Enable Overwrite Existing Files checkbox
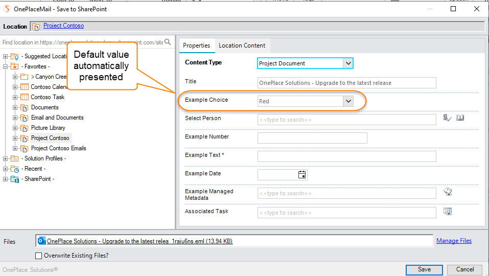Viewport: 489px width, 276px height. click(x=39, y=256)
